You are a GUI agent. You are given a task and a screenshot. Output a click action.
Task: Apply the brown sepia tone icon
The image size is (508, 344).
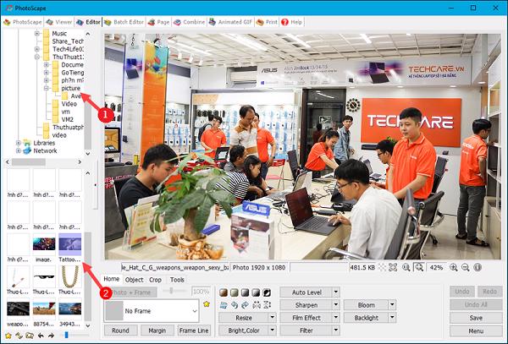(224, 292)
